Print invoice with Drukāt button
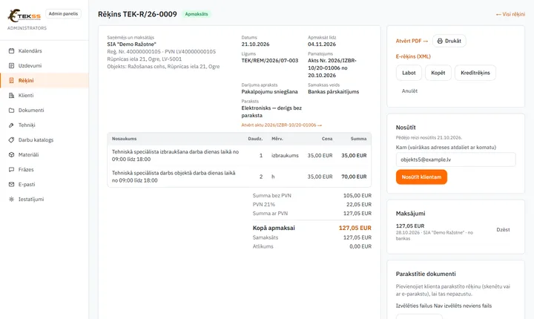This screenshot has width=534, height=319. (x=449, y=41)
